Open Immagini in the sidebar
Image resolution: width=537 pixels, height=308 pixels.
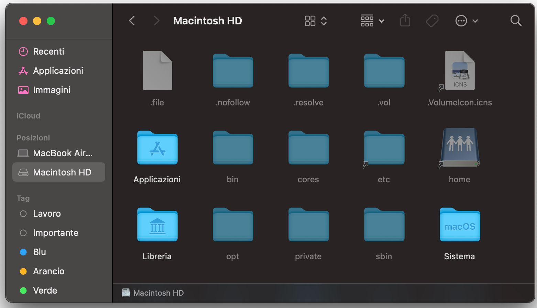(52, 90)
